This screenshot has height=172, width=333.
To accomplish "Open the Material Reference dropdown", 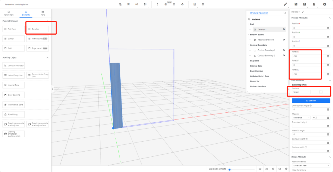I will (301, 117).
